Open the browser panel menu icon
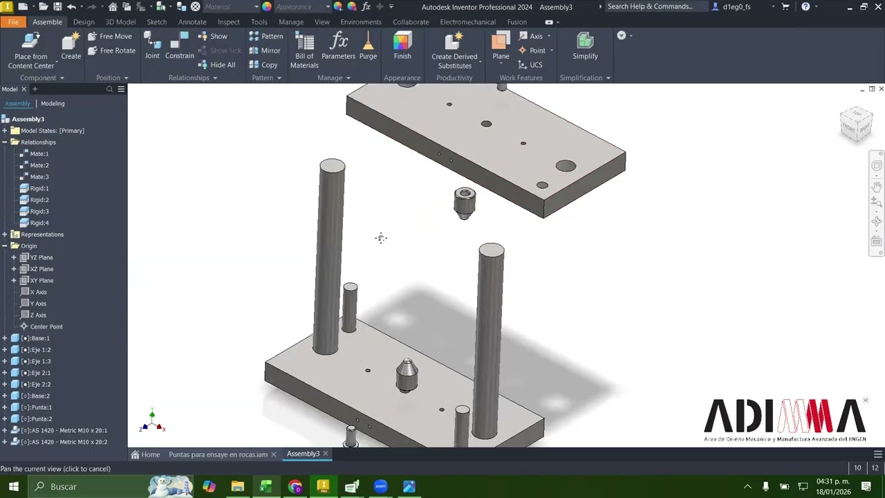Screen dimensions: 885x498 click(x=121, y=89)
